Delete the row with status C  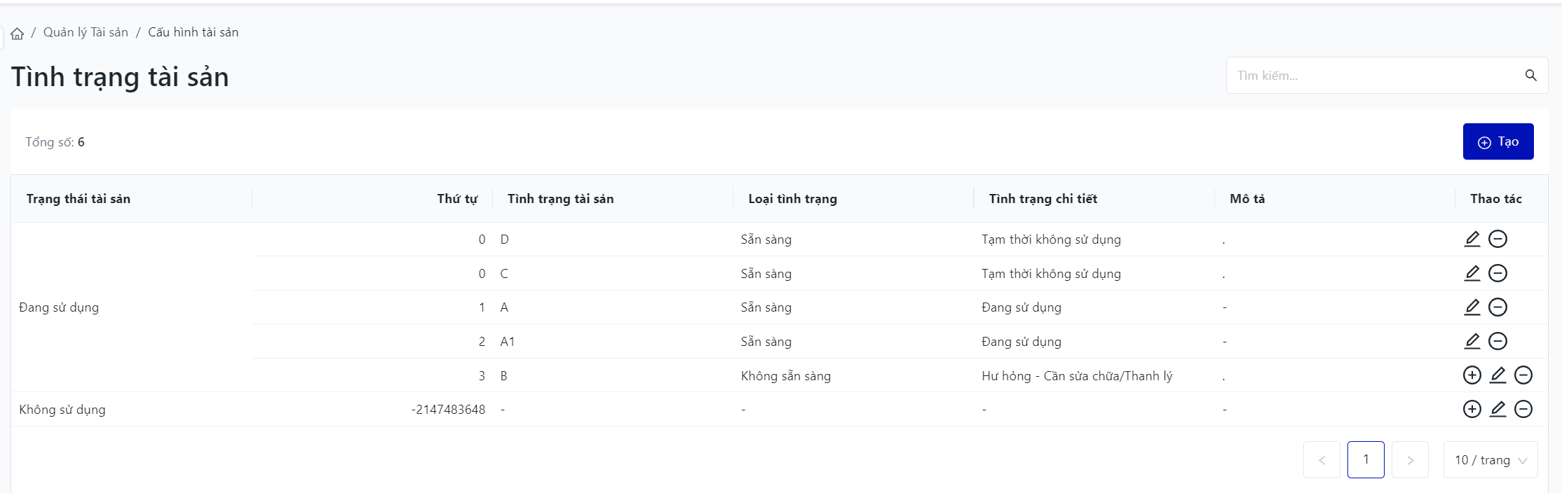pyautogui.click(x=1498, y=273)
